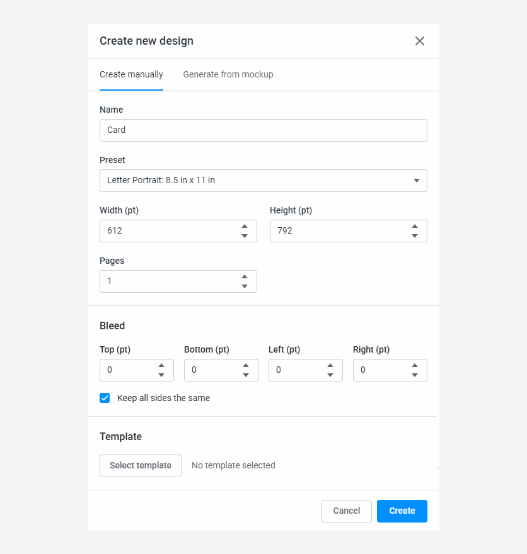Increase Width using its up arrow

[245, 226]
